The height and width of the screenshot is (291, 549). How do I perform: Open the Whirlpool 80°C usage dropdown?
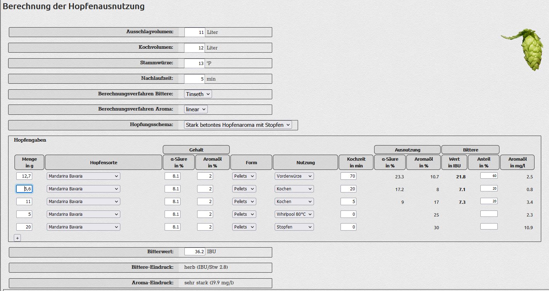(294, 214)
